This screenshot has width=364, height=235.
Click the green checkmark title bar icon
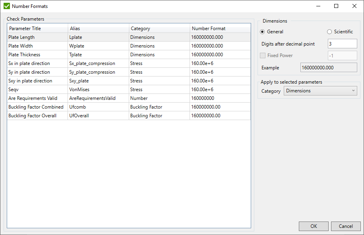coord(6,6)
